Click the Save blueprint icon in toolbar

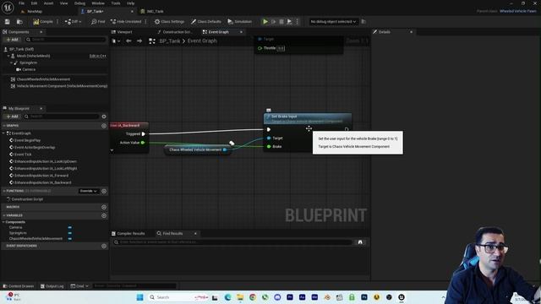click(8, 21)
